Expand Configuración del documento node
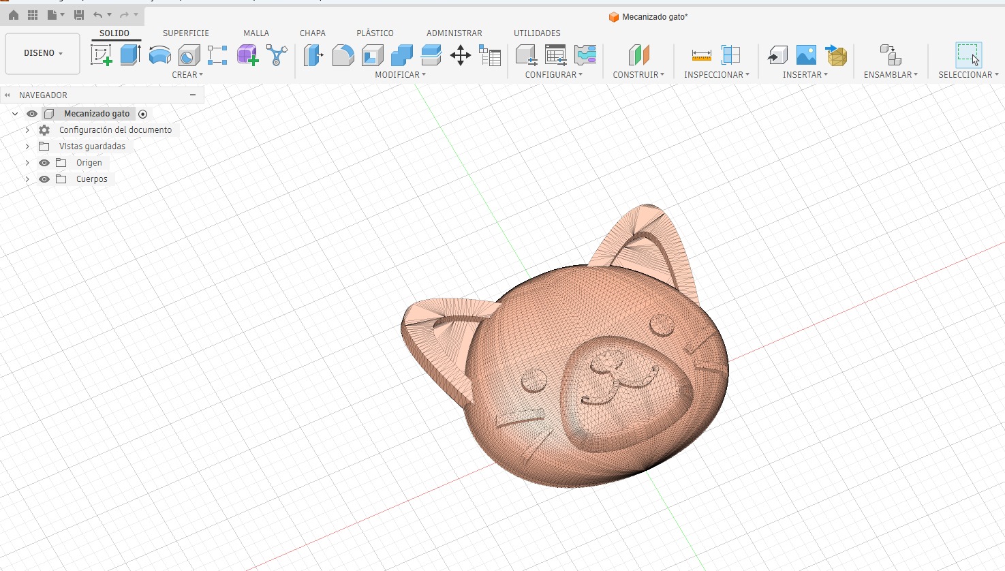Screen dimensions: 1005x571 coord(27,129)
